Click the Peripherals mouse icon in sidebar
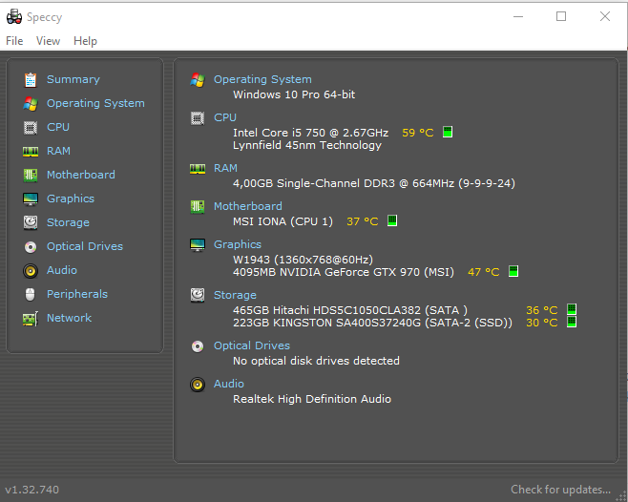Screen dimensions: 628x502 click(x=31, y=295)
